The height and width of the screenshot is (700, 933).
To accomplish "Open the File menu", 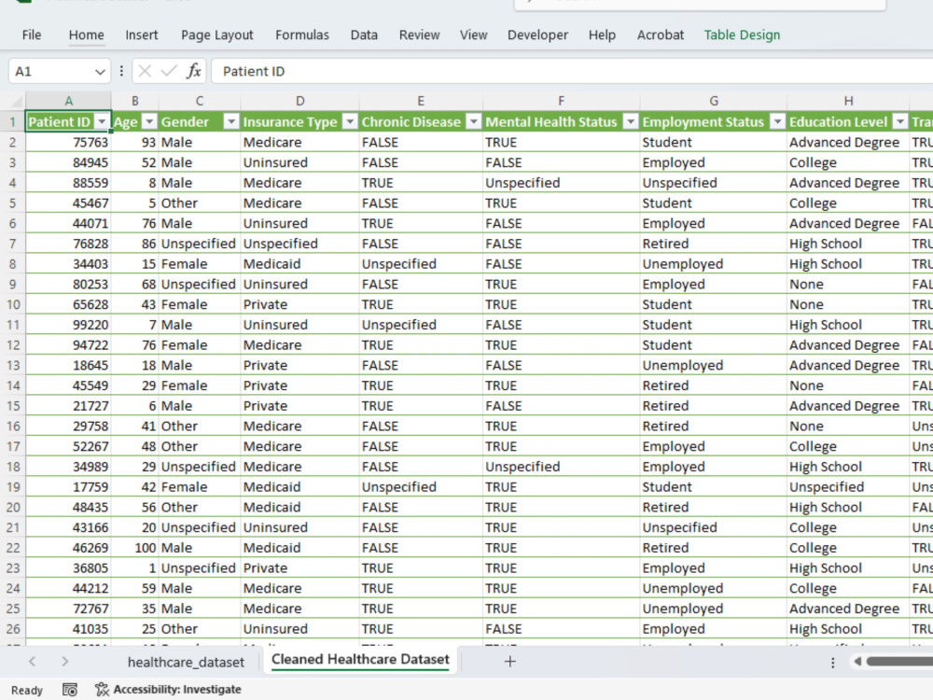I will [x=32, y=35].
